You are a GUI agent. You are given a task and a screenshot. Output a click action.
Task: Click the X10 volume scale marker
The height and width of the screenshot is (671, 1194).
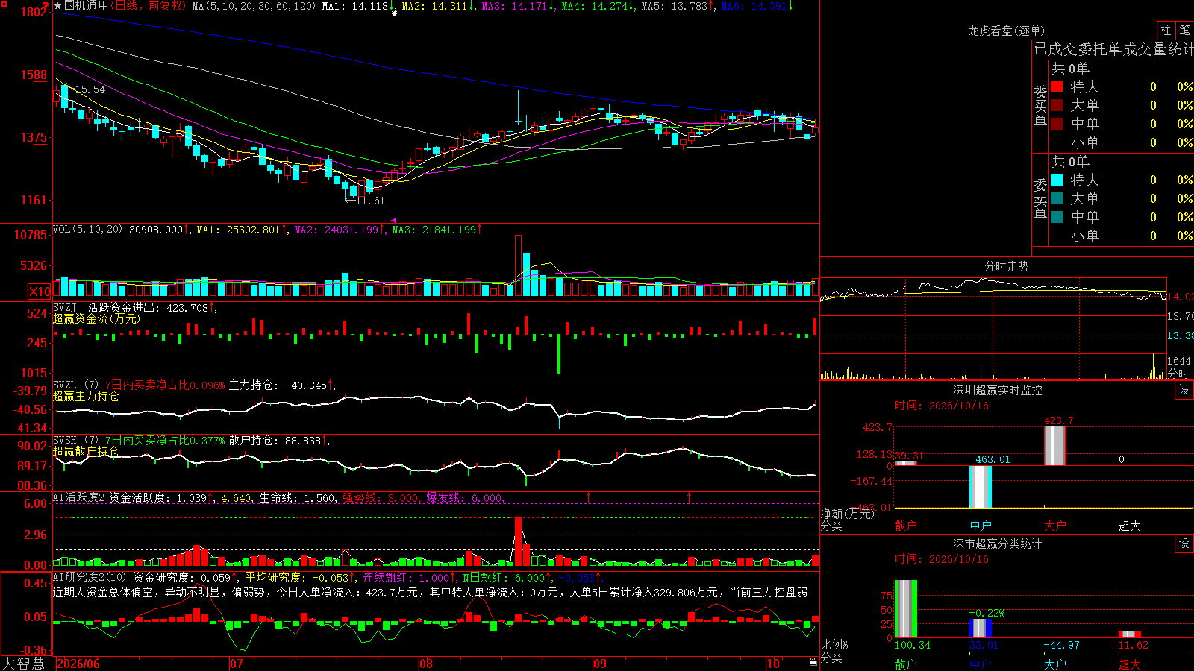click(40, 292)
